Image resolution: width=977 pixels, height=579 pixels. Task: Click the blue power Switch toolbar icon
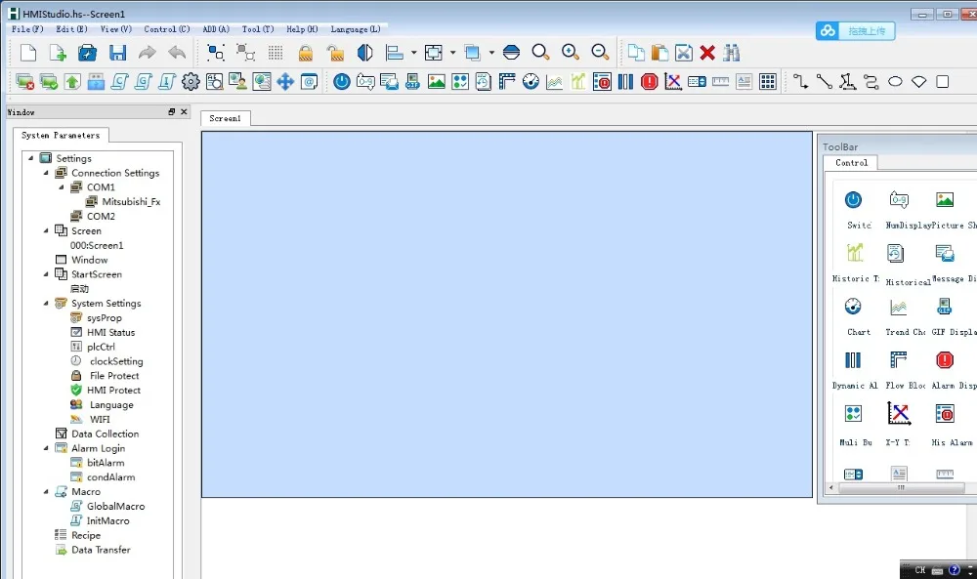[341, 82]
